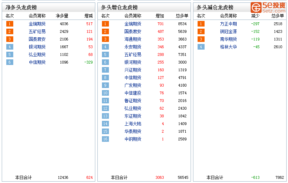The image size is (288, 183).
Task: Click the daily total 3063
Action: point(160,178)
